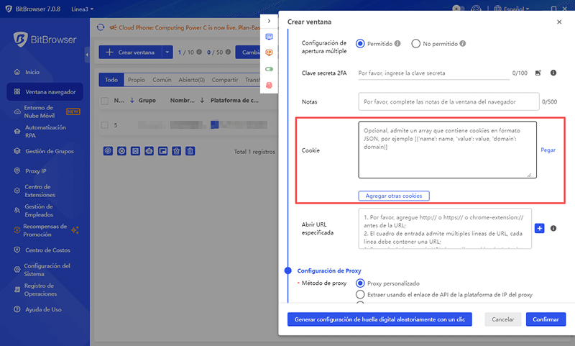
Task: Click the recycle bin batch icon
Action: 176,151
